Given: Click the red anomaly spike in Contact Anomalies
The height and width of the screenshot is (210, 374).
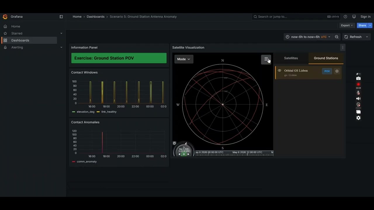Looking at the screenshot, I should coord(102,142).
